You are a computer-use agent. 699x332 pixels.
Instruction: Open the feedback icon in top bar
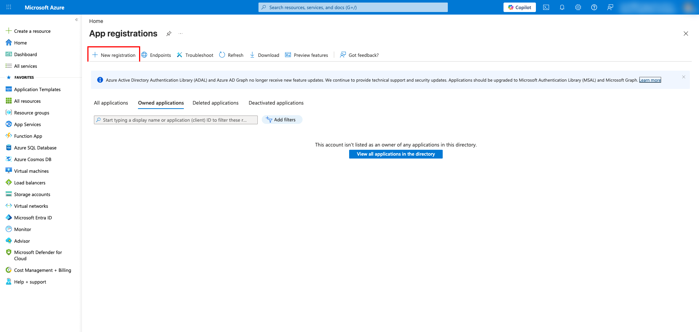click(610, 7)
